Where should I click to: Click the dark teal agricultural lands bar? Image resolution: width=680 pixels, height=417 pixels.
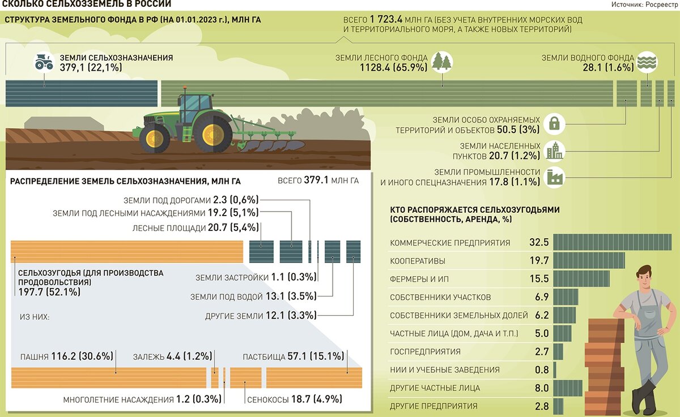[x=82, y=93]
